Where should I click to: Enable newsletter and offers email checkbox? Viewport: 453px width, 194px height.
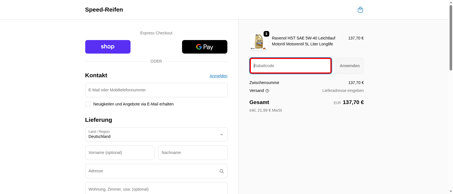tap(88, 104)
